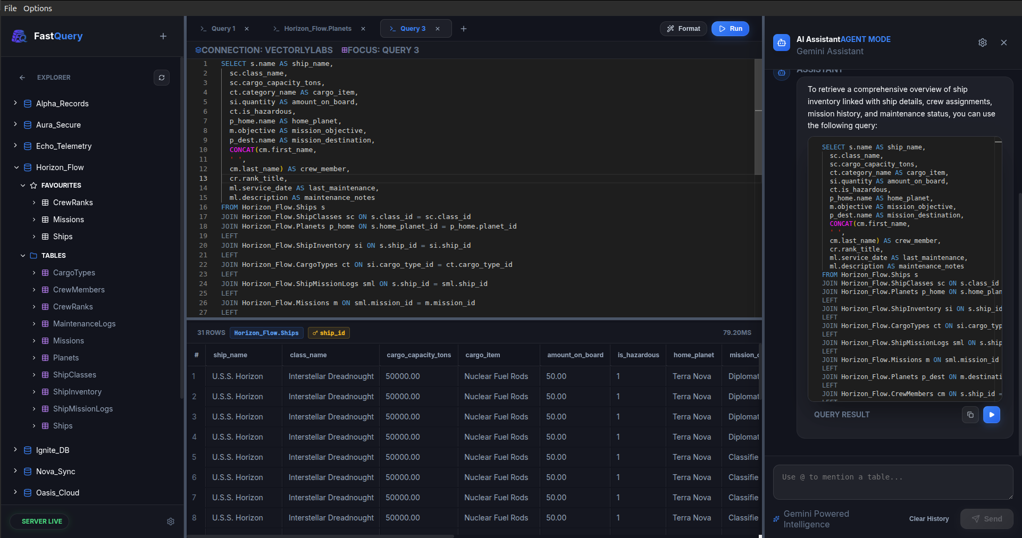
Task: Switch to the Horizon_Flow.Planets tab
Action: pos(317,29)
